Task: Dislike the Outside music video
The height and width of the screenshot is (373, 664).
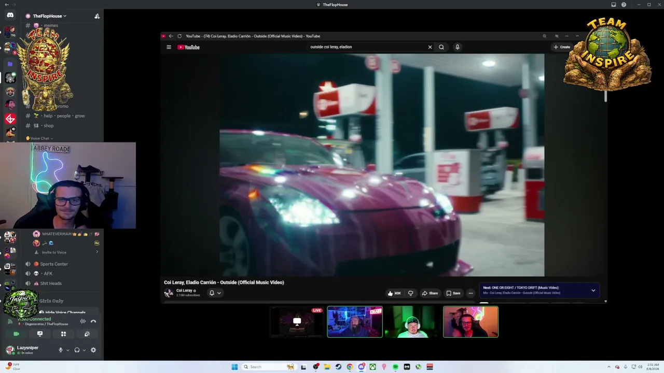Action: [x=410, y=293]
